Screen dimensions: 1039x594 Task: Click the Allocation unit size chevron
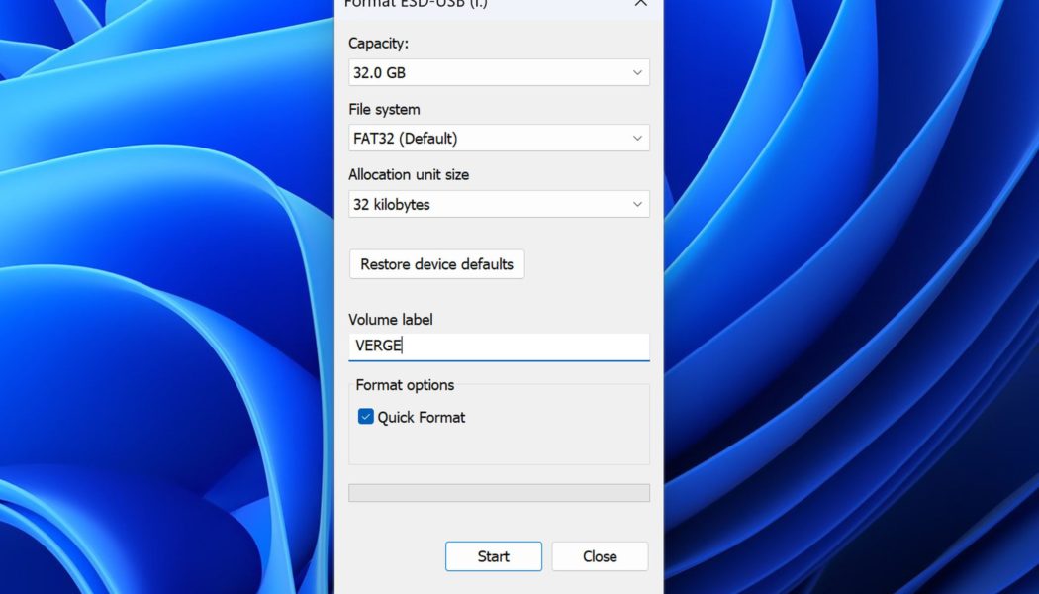pyautogui.click(x=638, y=204)
